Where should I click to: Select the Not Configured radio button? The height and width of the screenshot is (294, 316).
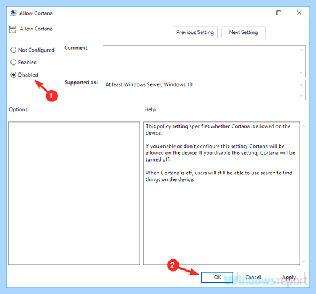[x=13, y=50]
